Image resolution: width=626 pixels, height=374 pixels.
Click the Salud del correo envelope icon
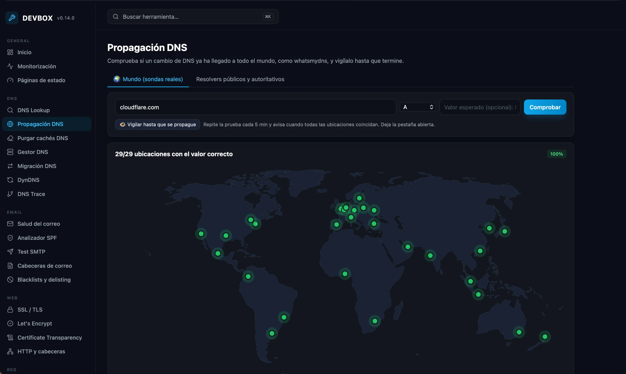pos(10,224)
